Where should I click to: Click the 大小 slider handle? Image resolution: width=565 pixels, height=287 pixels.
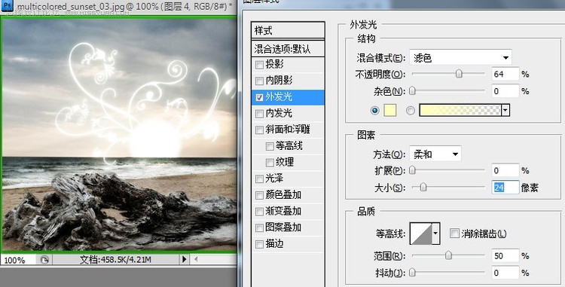(423, 187)
